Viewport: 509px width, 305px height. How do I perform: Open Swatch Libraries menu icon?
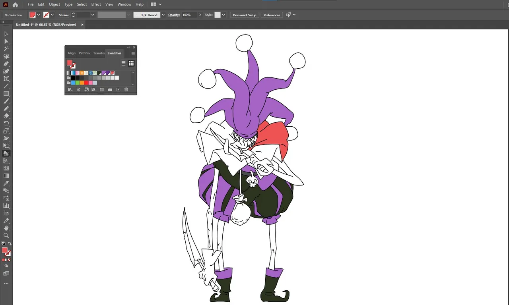coord(70,90)
